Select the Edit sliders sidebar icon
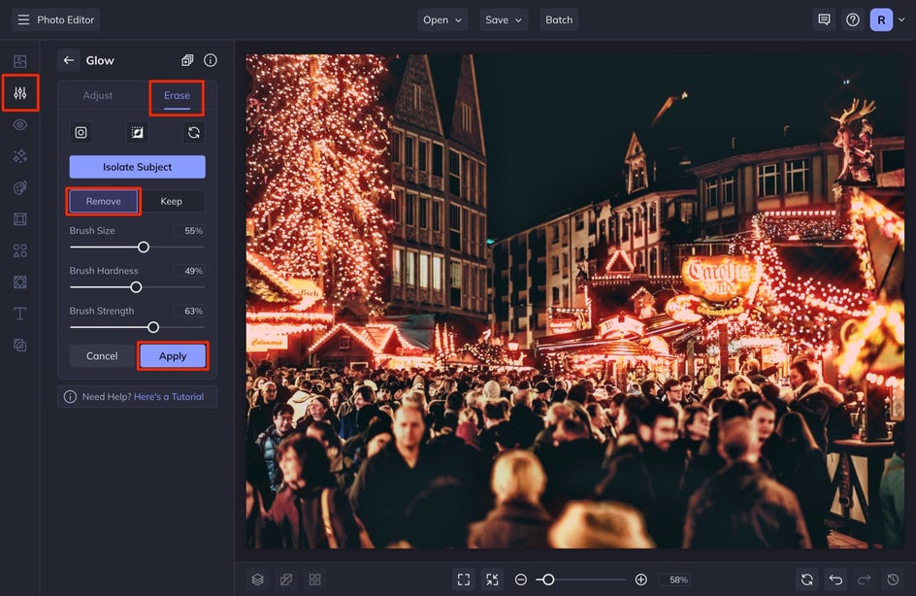 19,93
